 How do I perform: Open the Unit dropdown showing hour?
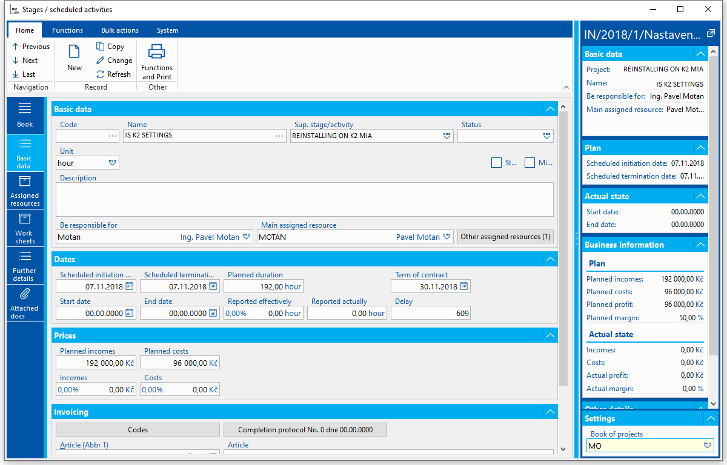pyautogui.click(x=113, y=163)
